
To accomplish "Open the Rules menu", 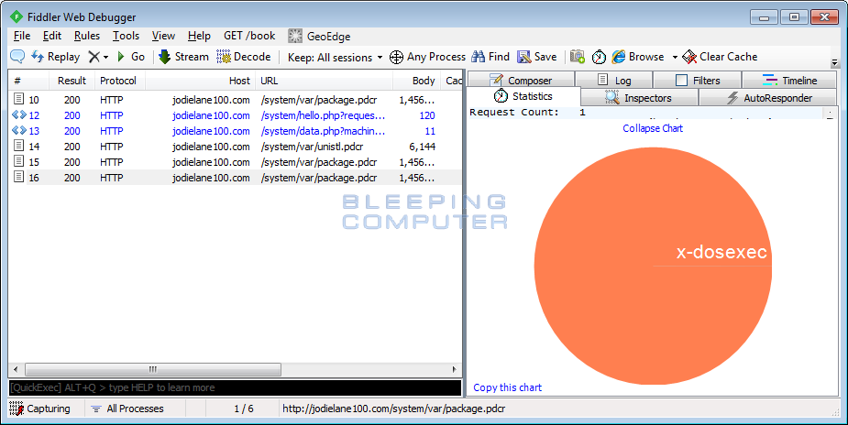I will [86, 36].
